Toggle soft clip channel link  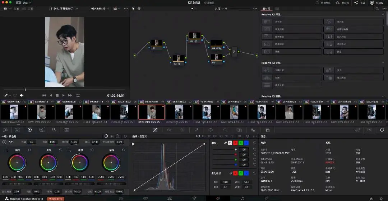pyautogui.click(x=231, y=173)
